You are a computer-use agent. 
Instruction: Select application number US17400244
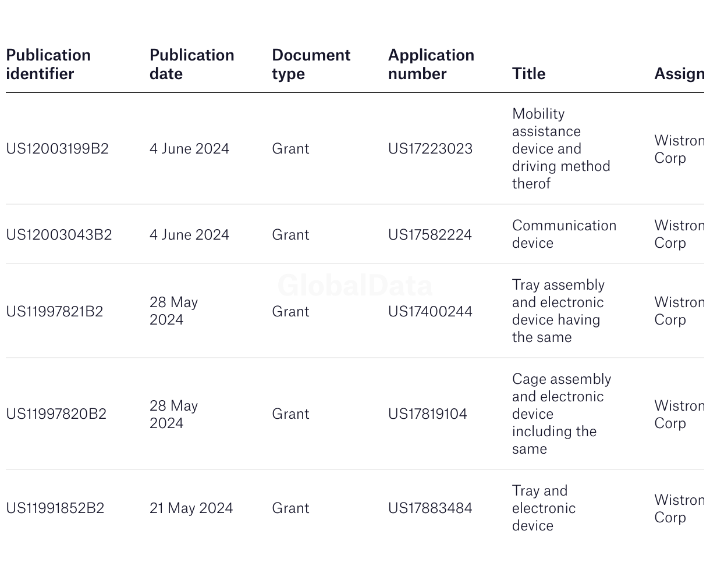431,312
